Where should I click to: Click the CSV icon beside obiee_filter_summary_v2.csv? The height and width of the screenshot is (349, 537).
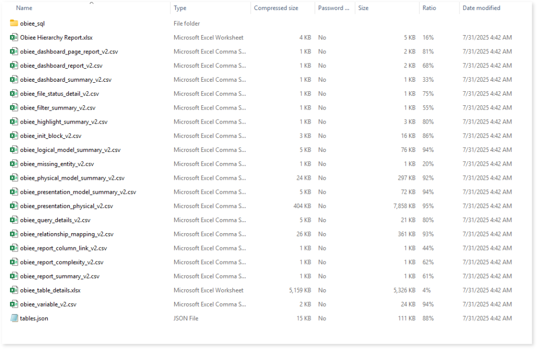(14, 107)
